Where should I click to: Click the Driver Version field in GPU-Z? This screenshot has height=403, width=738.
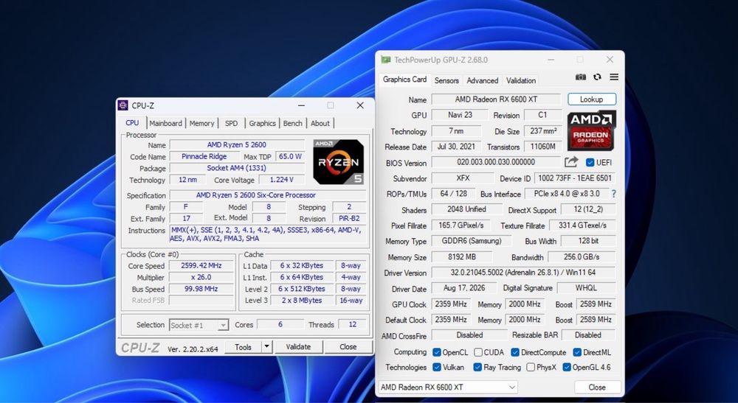523,273
